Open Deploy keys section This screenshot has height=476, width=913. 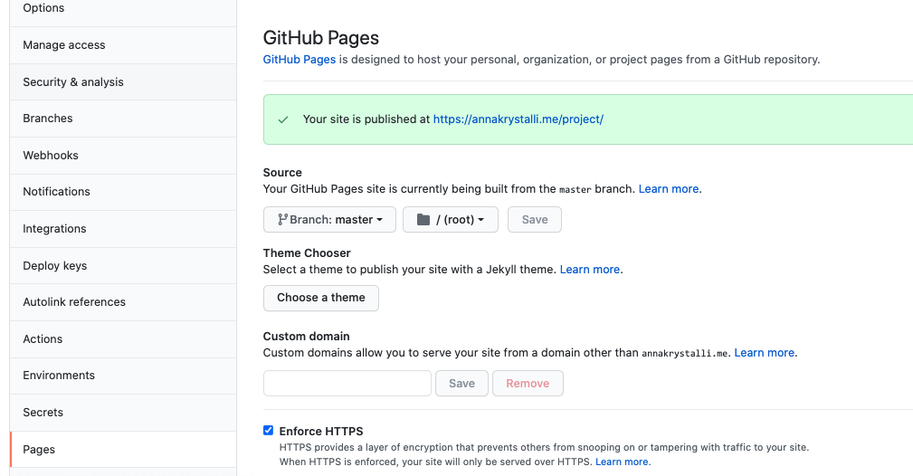123,266
